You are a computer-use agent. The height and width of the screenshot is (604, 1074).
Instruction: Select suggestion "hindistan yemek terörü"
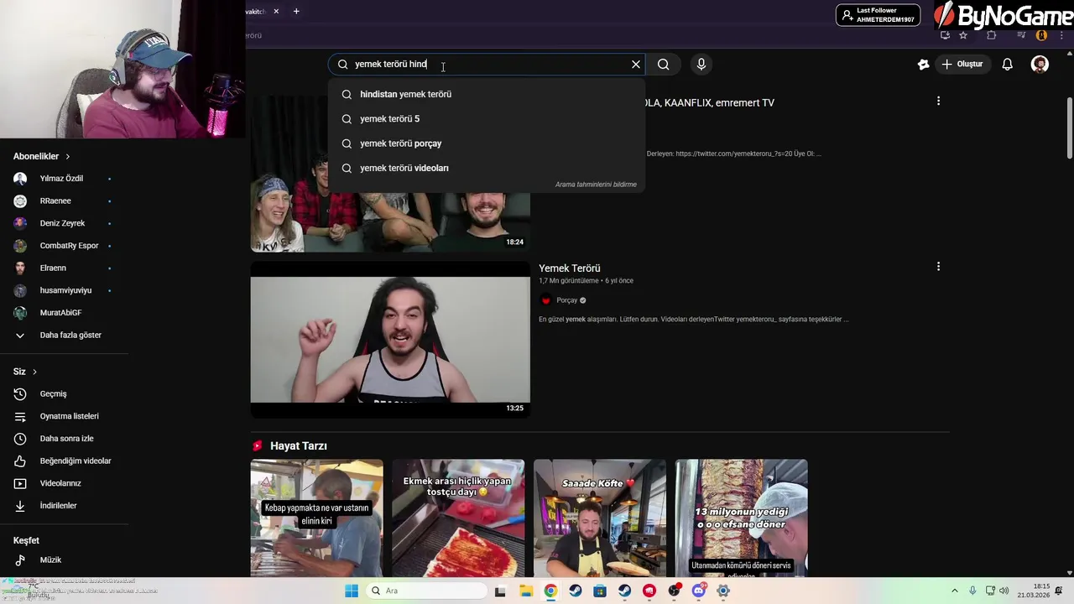(x=487, y=94)
